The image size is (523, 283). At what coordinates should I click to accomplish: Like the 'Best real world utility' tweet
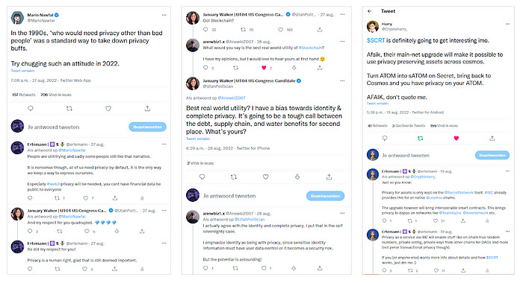[265, 177]
